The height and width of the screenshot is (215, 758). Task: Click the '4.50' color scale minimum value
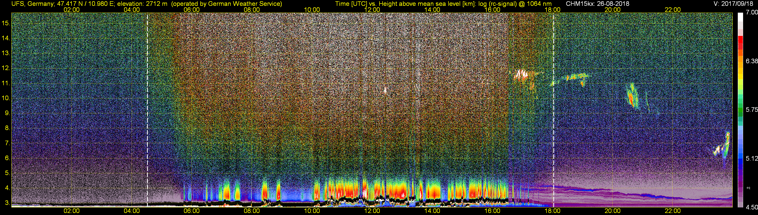pos(751,207)
